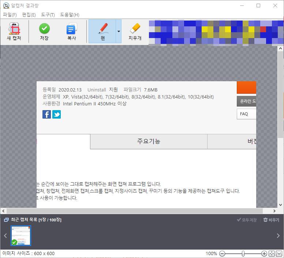Select the 주요기능 tab in capture
The height and width of the screenshot is (258, 284).
pyautogui.click(x=149, y=141)
